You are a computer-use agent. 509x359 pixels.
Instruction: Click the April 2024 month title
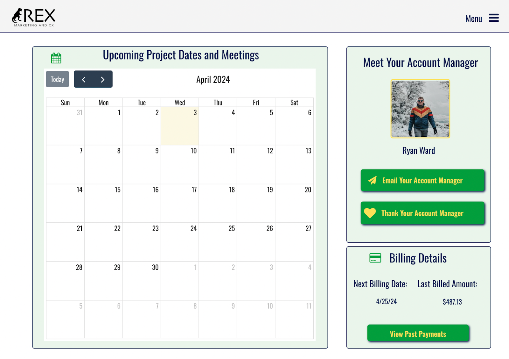(213, 79)
